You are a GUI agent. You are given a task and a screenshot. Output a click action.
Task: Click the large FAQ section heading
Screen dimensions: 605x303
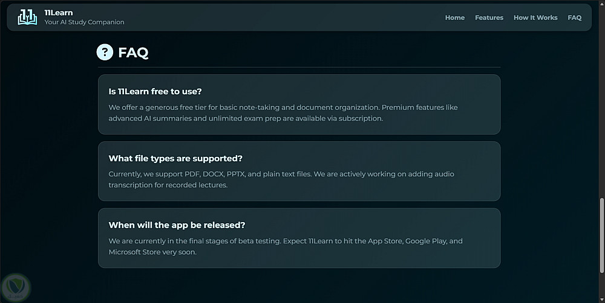click(x=133, y=53)
